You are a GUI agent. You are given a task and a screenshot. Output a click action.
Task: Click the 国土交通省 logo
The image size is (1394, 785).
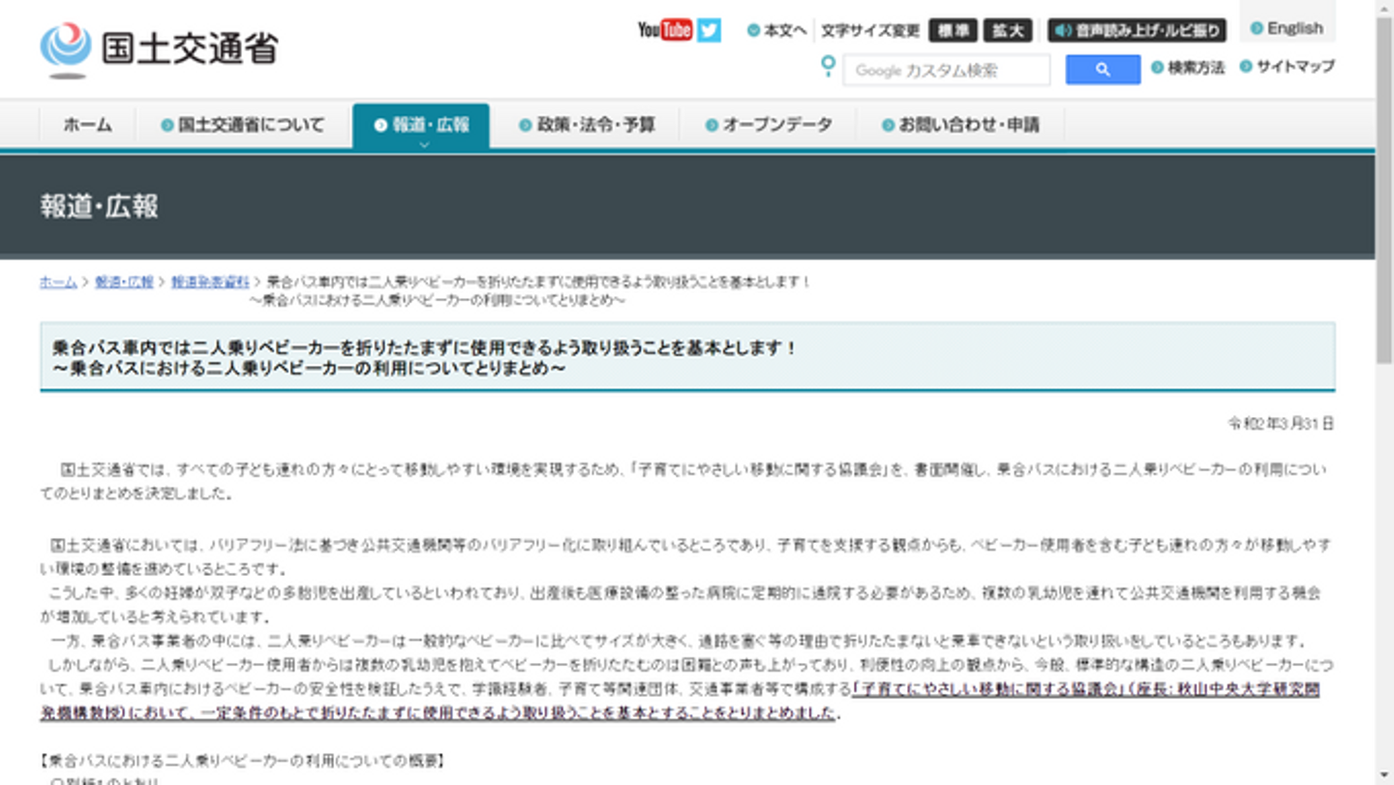point(159,48)
